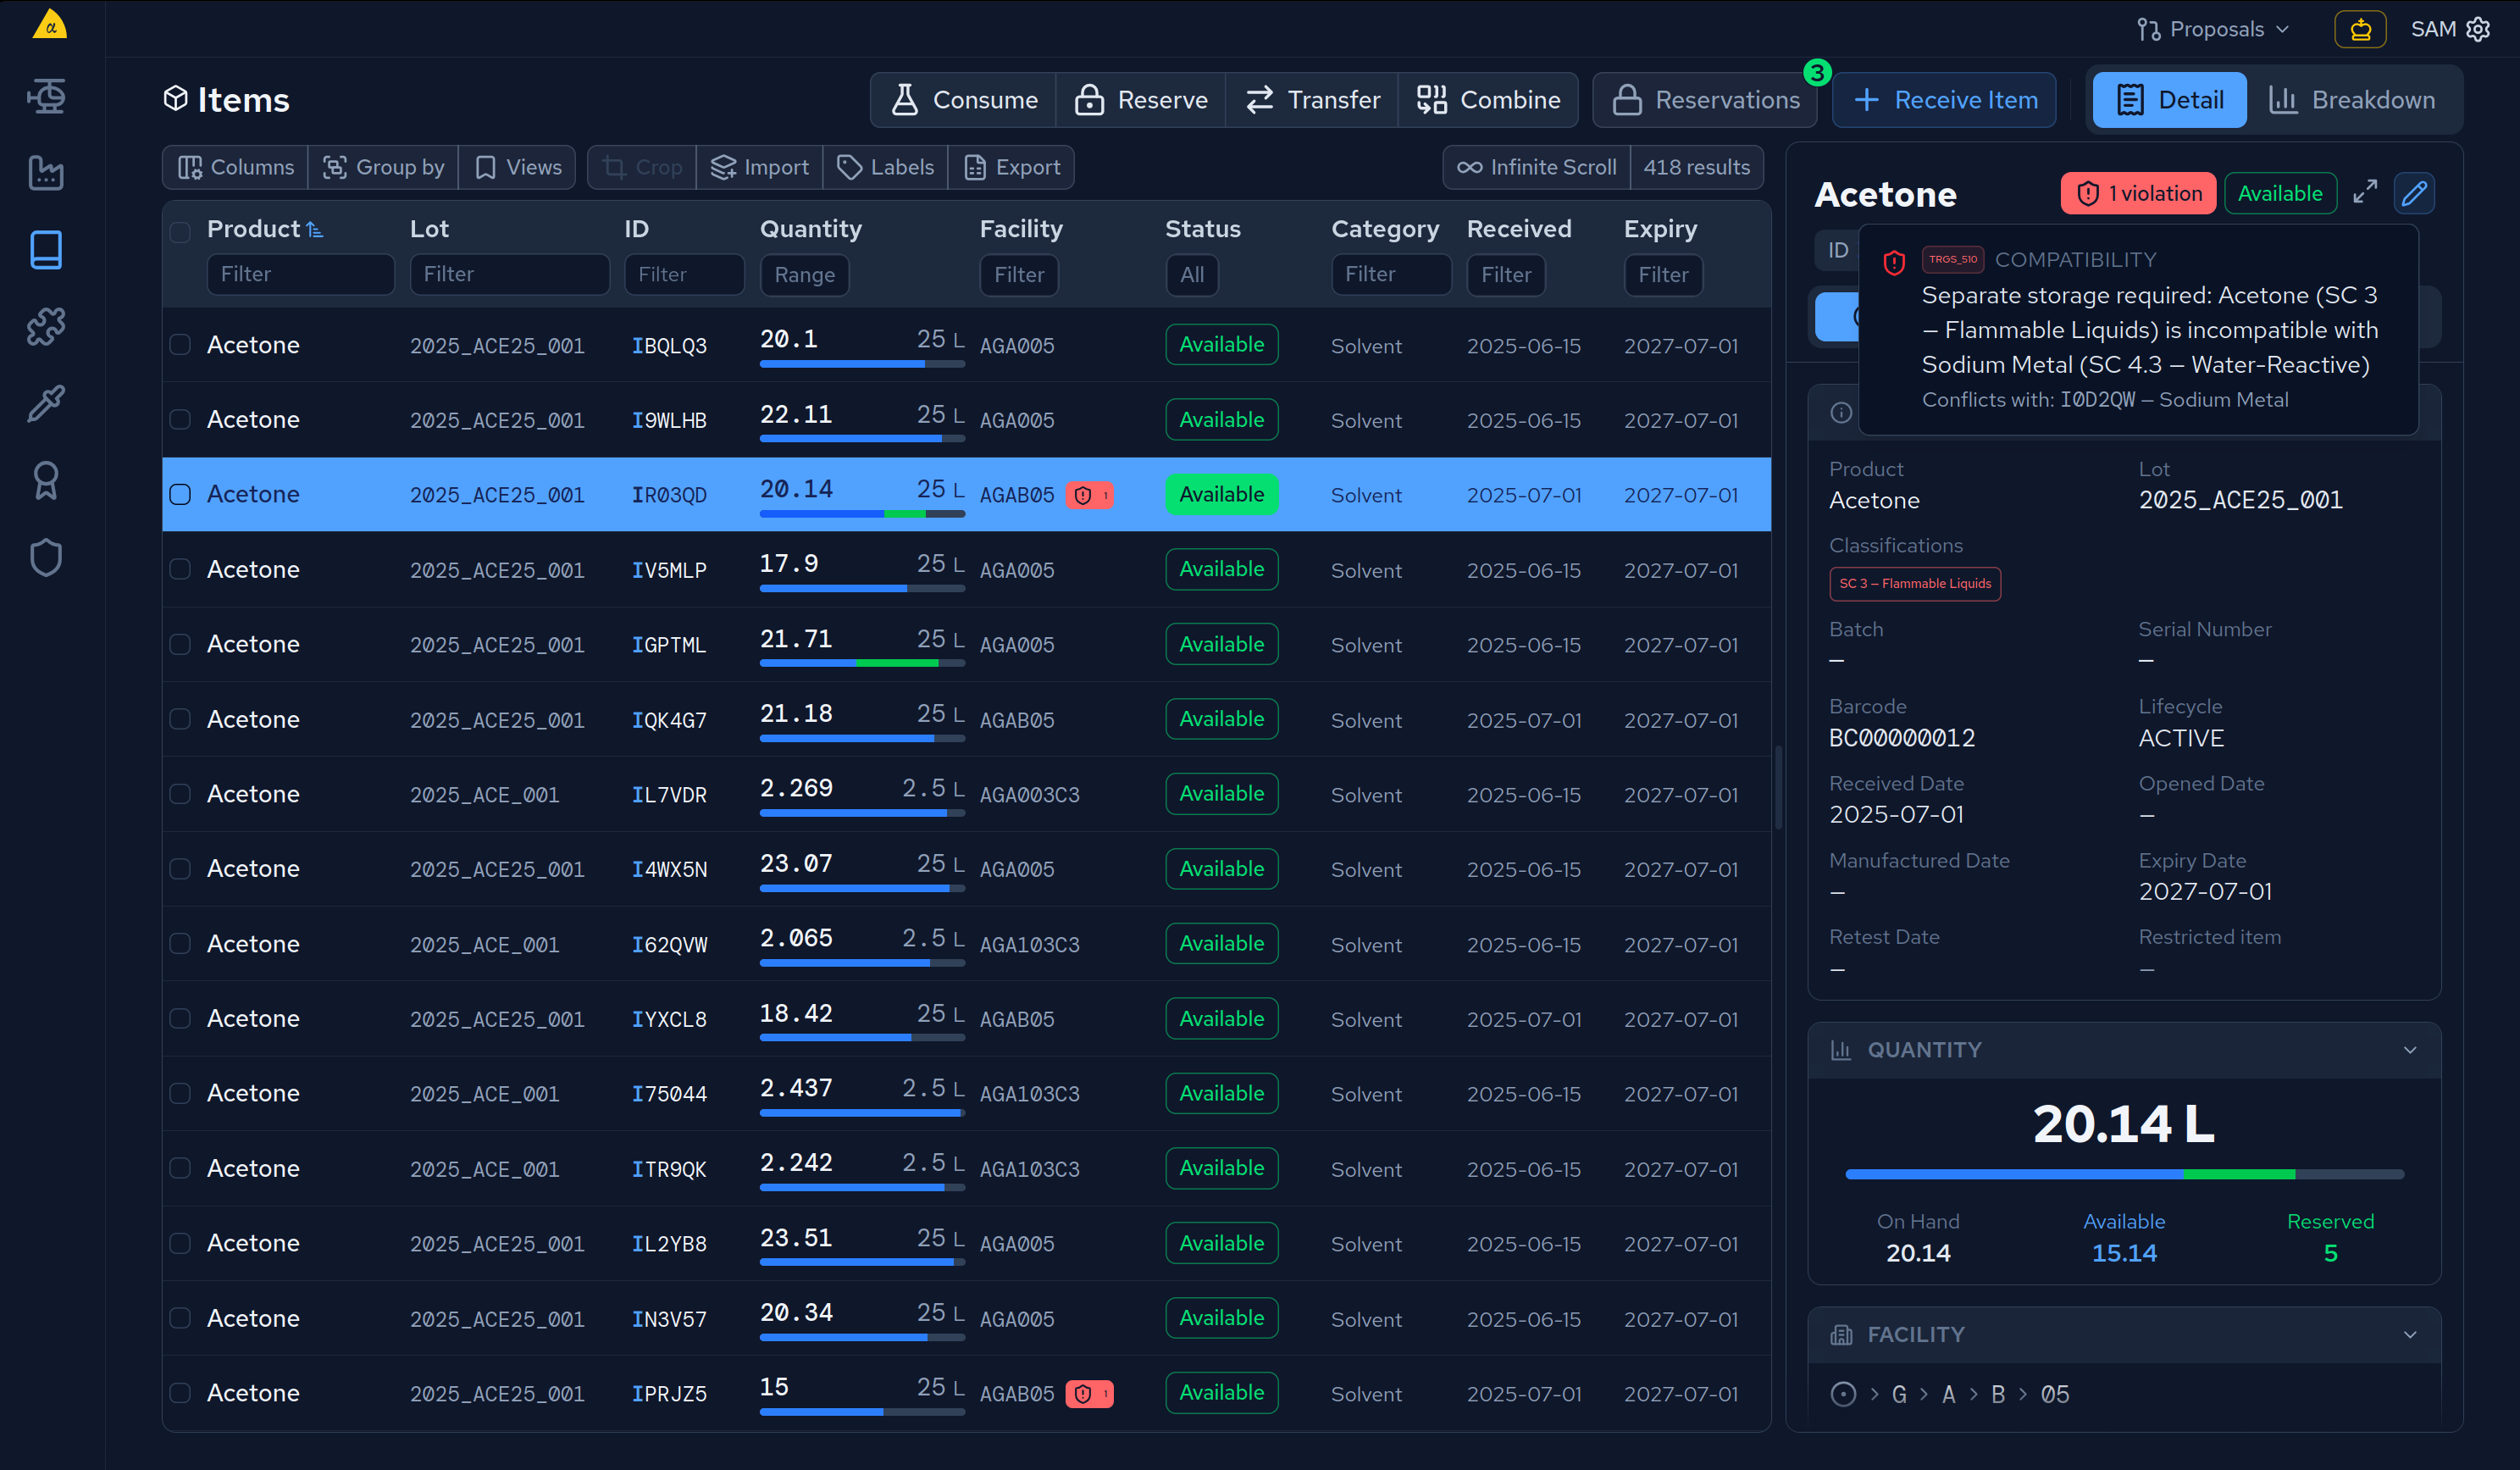Click the helicopter icon in left sidebar
Image resolution: width=2520 pixels, height=1470 pixels.
click(x=46, y=96)
